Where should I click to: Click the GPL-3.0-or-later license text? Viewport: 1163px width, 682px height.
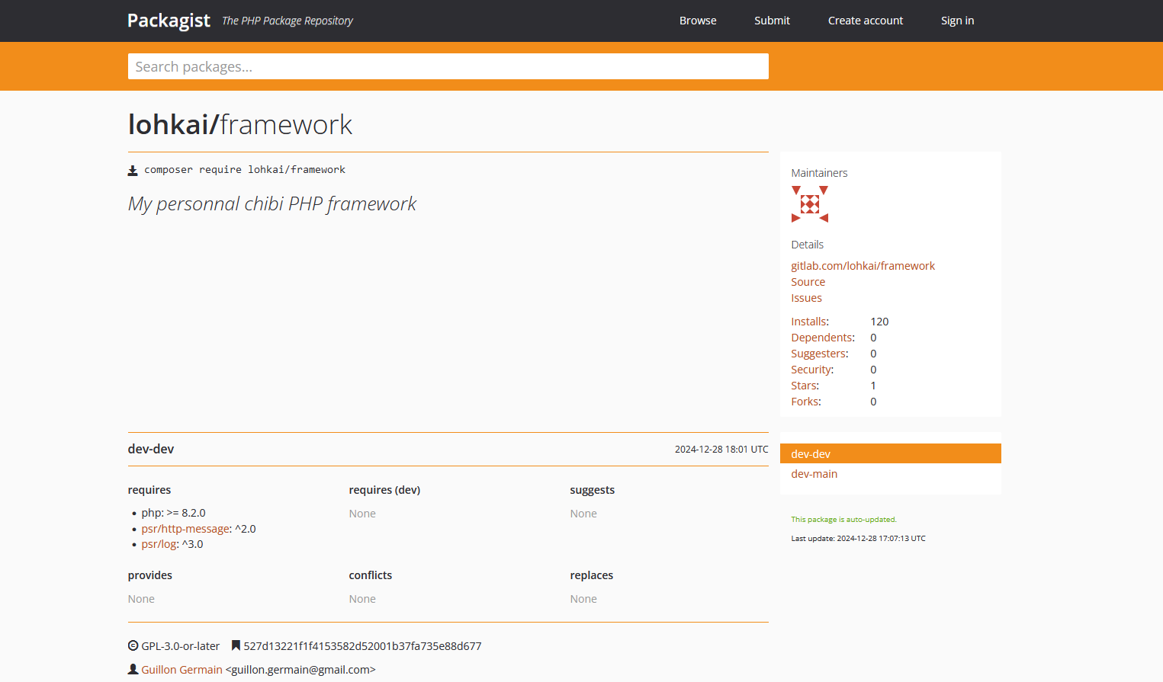tap(180, 646)
